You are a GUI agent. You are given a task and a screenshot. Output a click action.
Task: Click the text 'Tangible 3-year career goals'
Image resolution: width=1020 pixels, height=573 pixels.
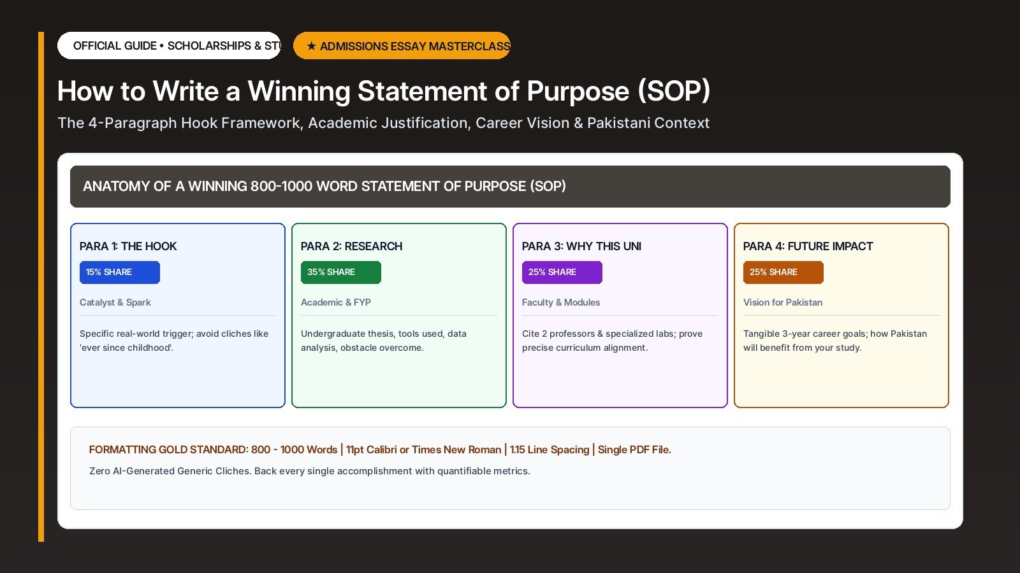[835, 341]
